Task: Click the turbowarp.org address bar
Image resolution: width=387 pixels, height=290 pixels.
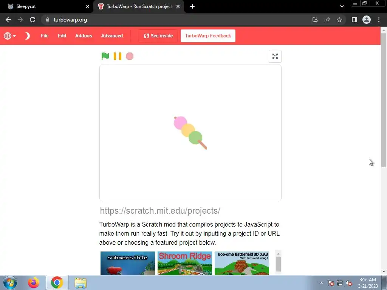Action: pyautogui.click(x=178, y=20)
